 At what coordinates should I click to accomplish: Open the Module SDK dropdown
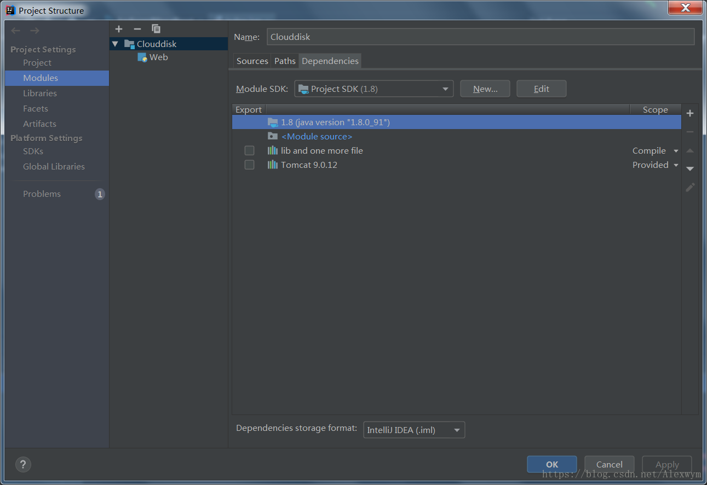coord(374,89)
